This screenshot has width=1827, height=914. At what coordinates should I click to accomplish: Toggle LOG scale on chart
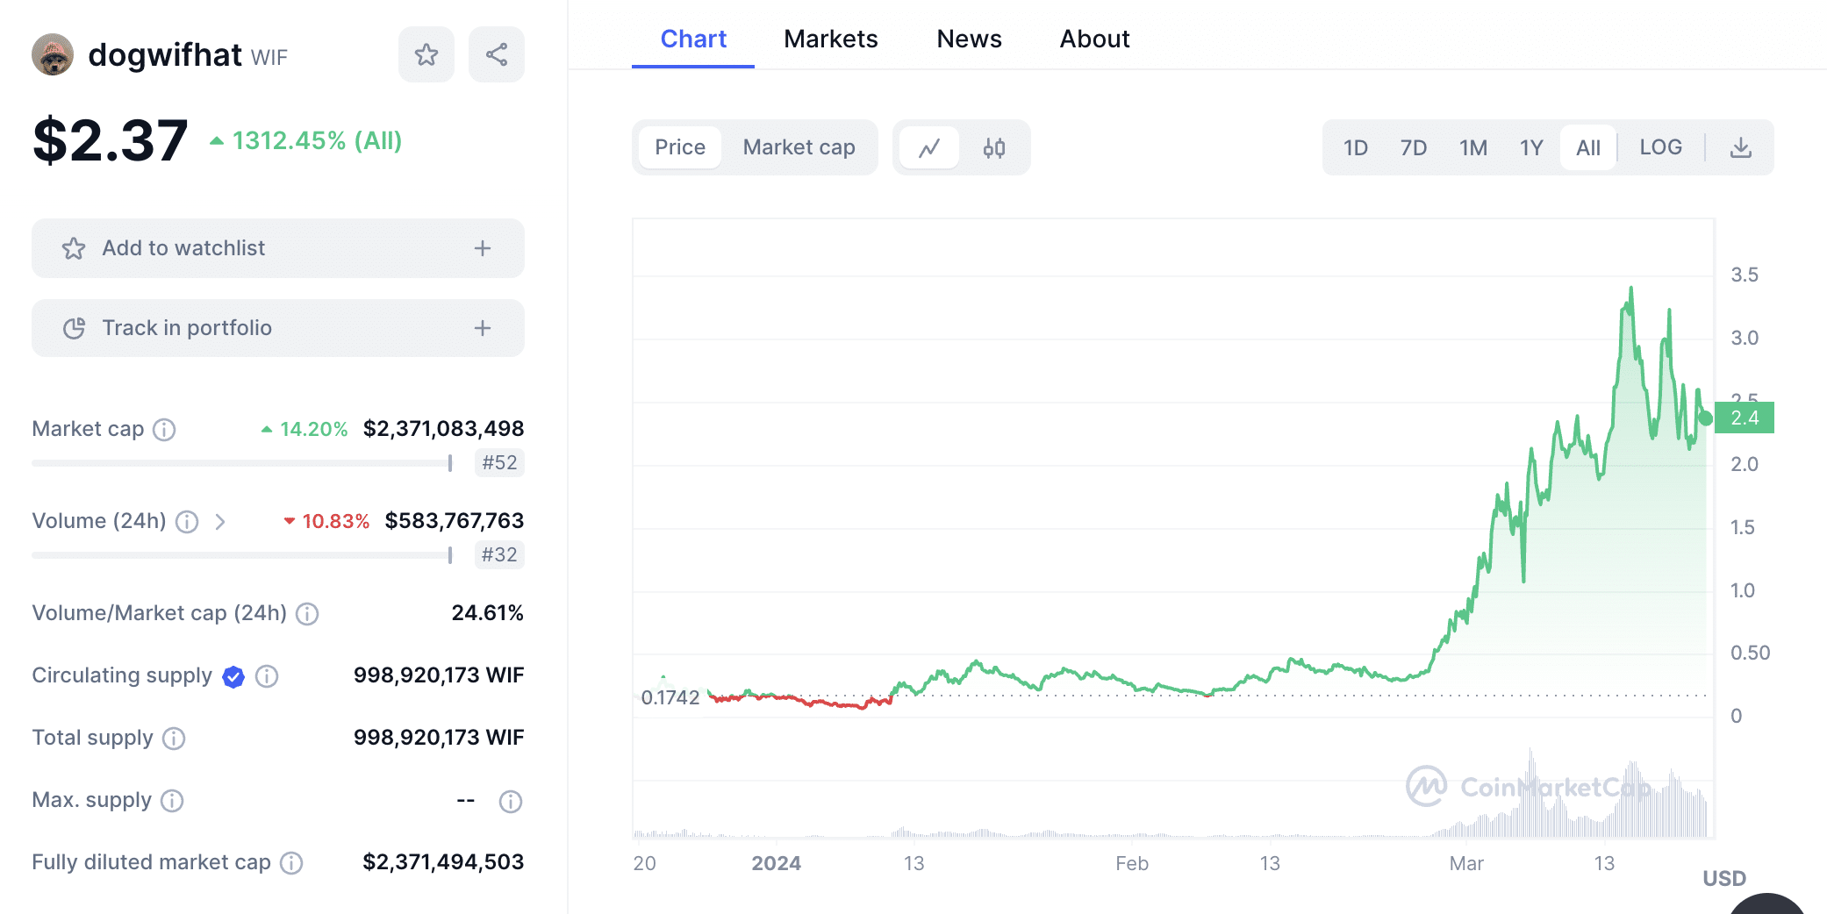[1661, 147]
